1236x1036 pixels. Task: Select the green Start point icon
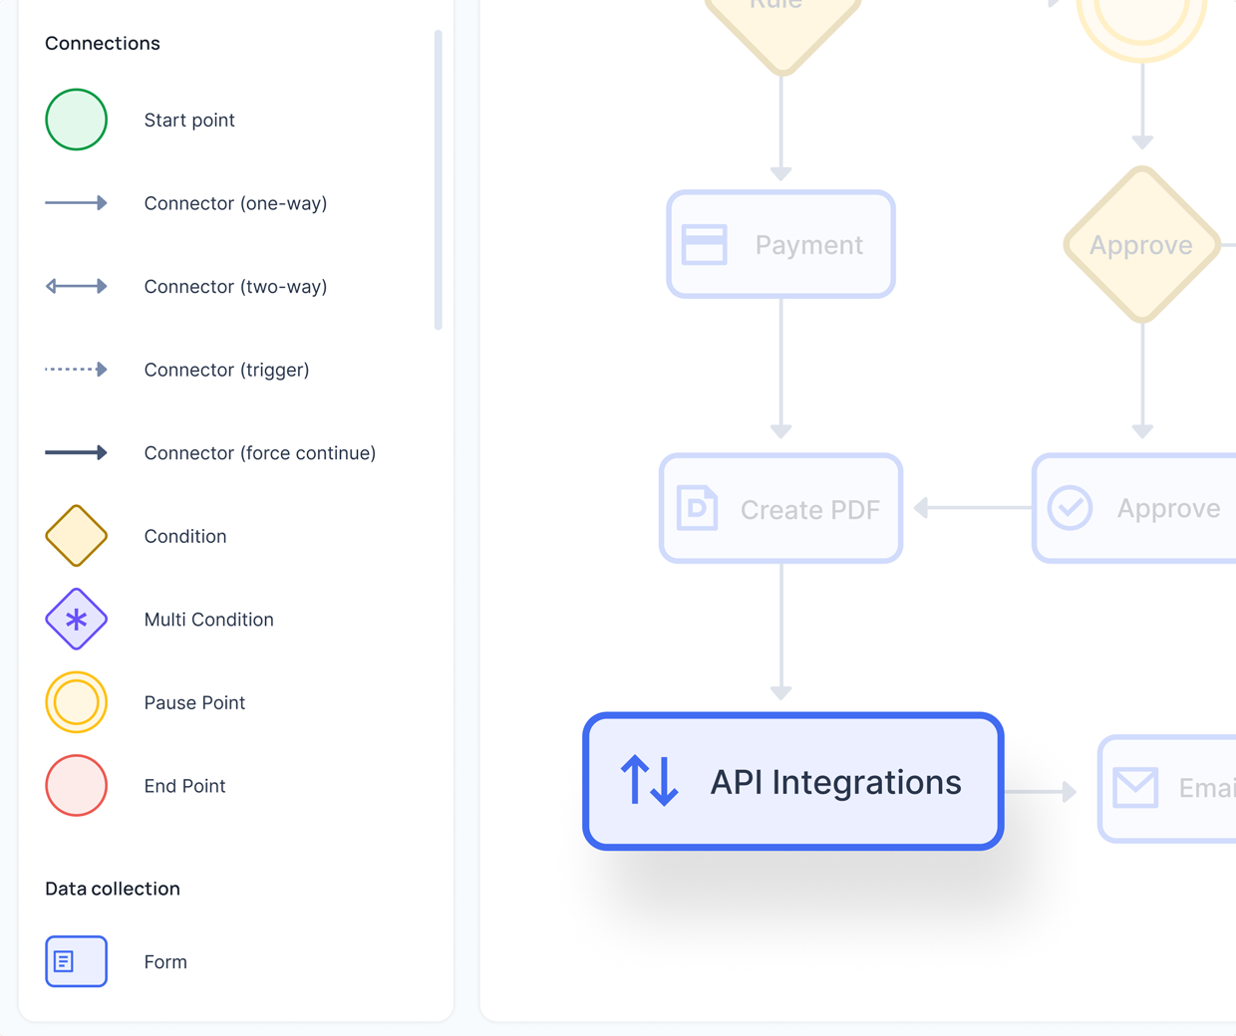(x=76, y=120)
